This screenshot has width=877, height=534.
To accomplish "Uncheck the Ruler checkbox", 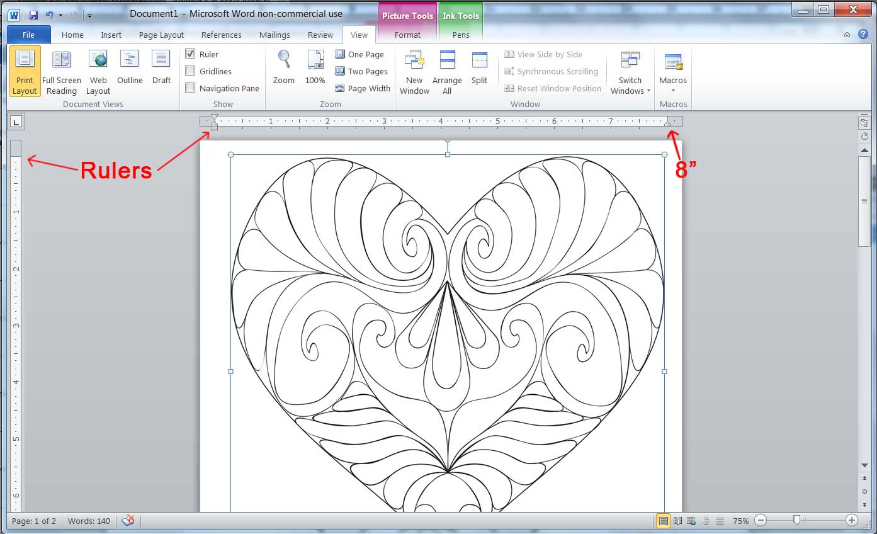I will pos(190,54).
